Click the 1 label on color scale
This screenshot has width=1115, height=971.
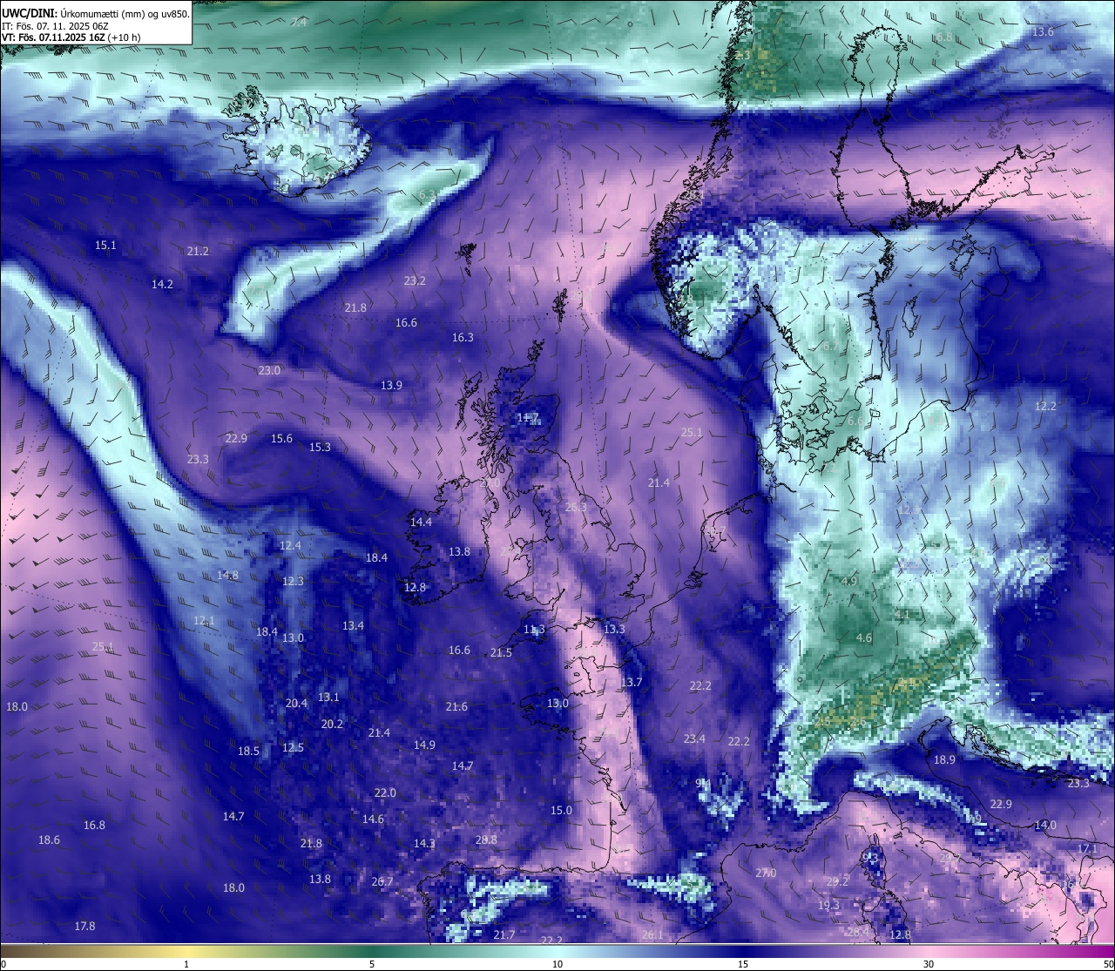tap(186, 964)
